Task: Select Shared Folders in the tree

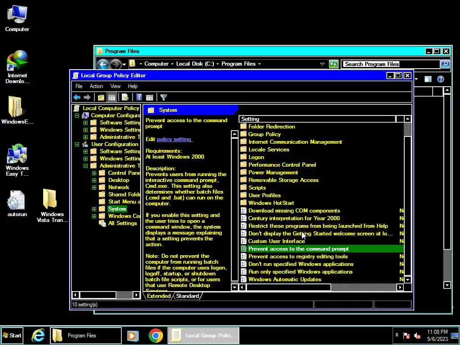Action: [x=124, y=195]
